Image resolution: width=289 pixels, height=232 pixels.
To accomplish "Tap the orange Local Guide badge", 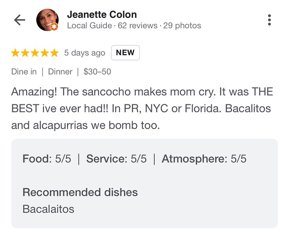I will [x=54, y=27].
